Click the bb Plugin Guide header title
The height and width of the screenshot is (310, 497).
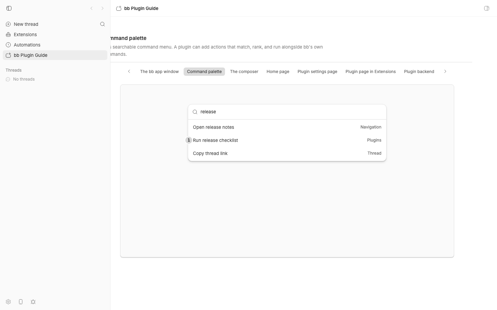pos(141,8)
